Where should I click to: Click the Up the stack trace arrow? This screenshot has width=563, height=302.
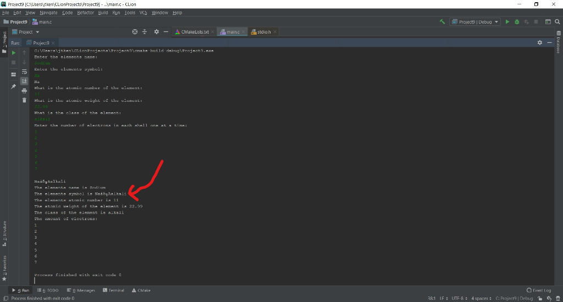pos(24,53)
